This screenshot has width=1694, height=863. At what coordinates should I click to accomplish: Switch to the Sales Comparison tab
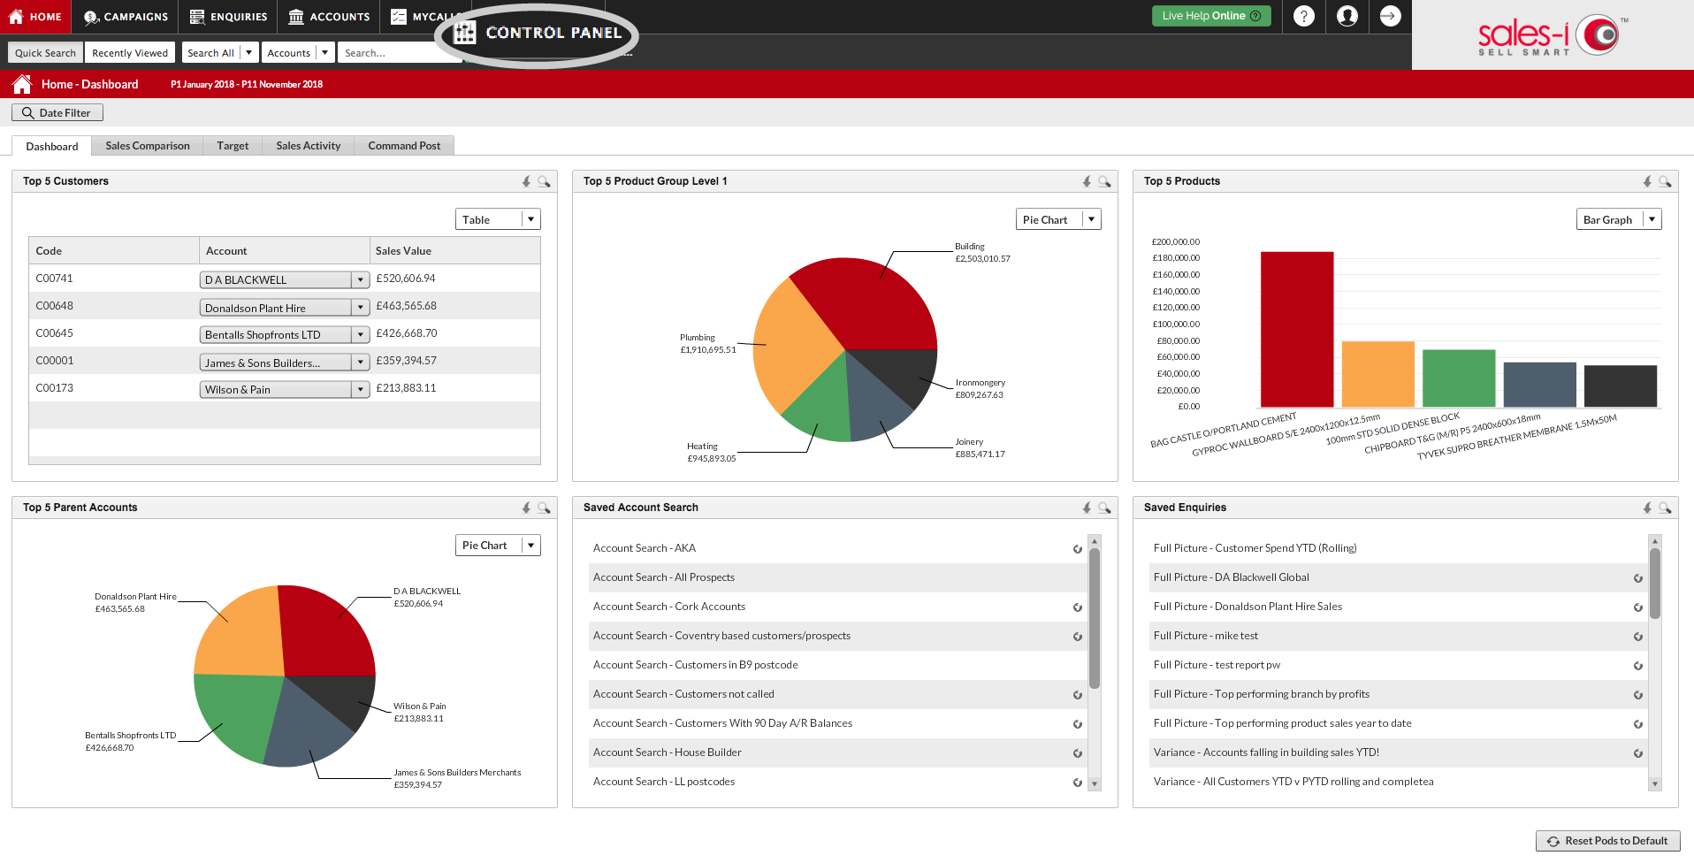[x=148, y=146]
